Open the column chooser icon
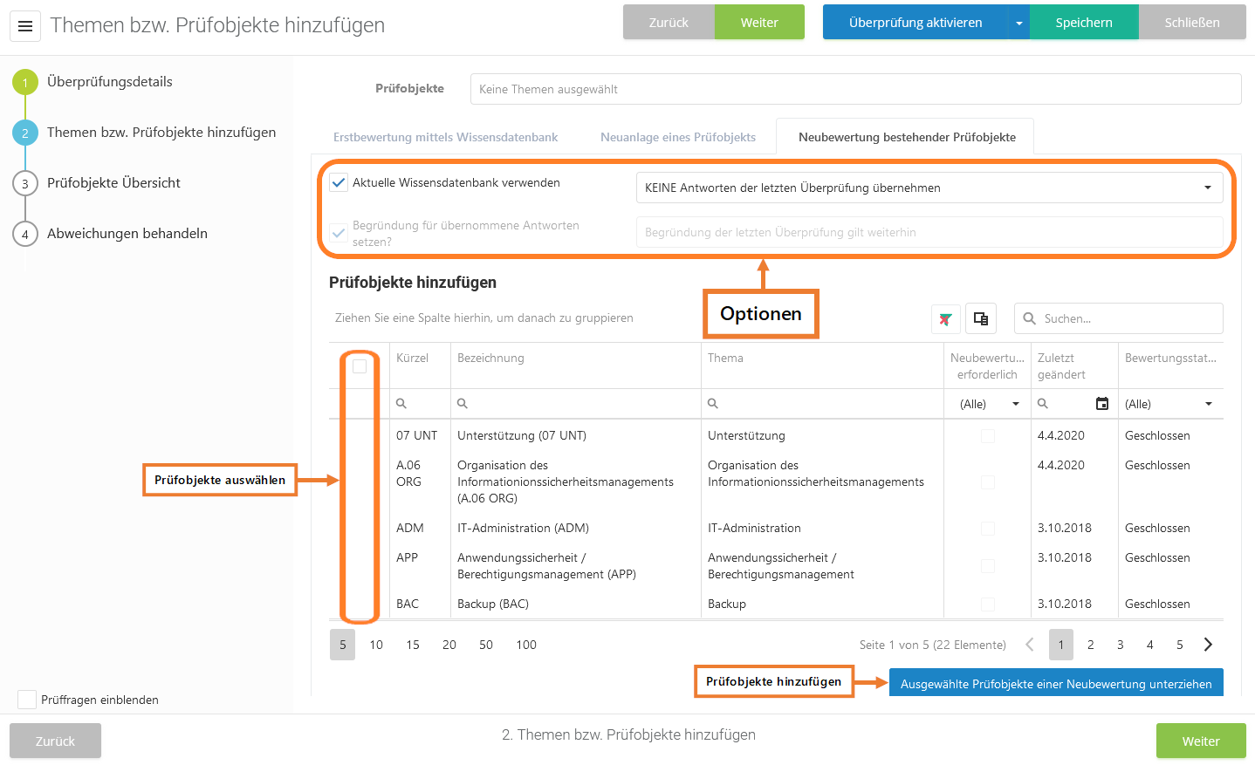 (x=981, y=318)
